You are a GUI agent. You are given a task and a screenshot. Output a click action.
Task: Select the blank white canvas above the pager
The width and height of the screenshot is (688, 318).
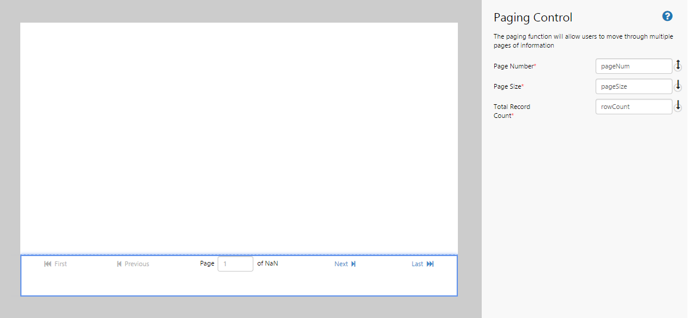click(238, 137)
